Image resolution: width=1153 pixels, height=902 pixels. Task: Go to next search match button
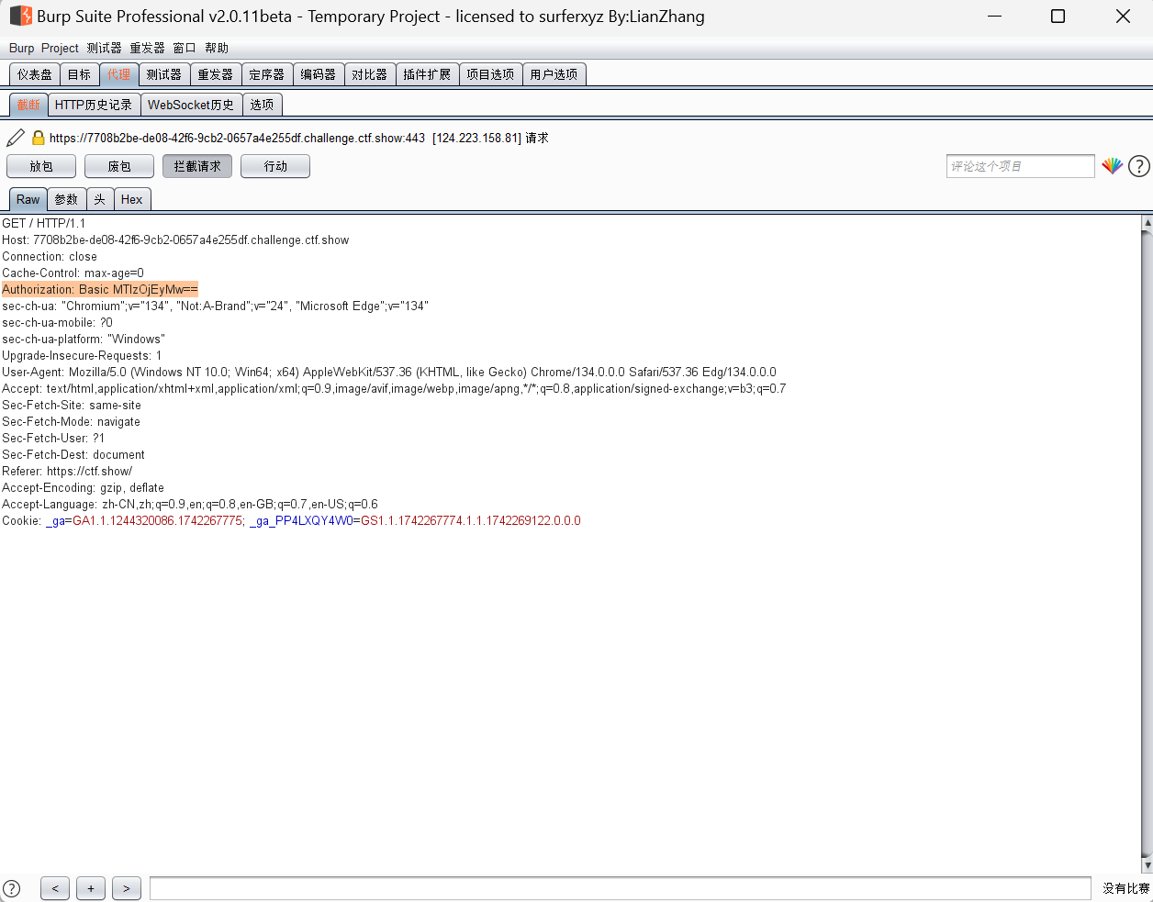pyautogui.click(x=127, y=888)
